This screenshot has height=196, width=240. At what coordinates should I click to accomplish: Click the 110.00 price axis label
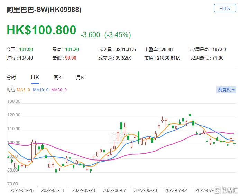[14, 128]
